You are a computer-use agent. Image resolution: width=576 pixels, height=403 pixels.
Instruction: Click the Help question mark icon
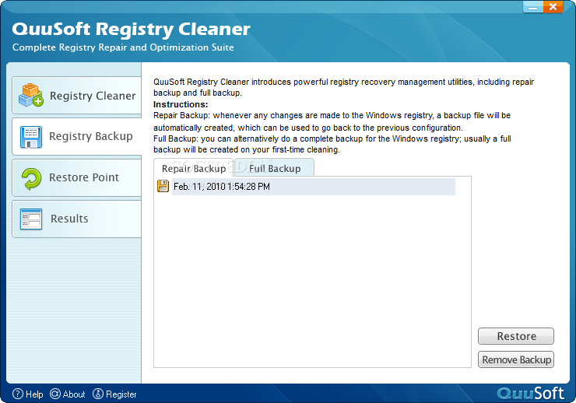point(18,394)
